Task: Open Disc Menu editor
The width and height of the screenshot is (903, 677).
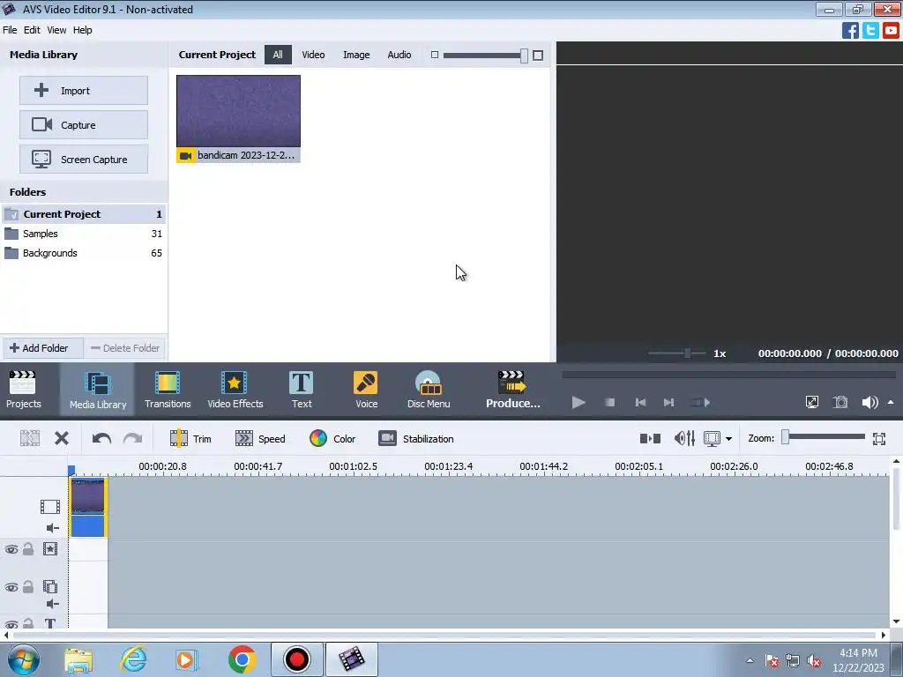Action: pyautogui.click(x=429, y=390)
